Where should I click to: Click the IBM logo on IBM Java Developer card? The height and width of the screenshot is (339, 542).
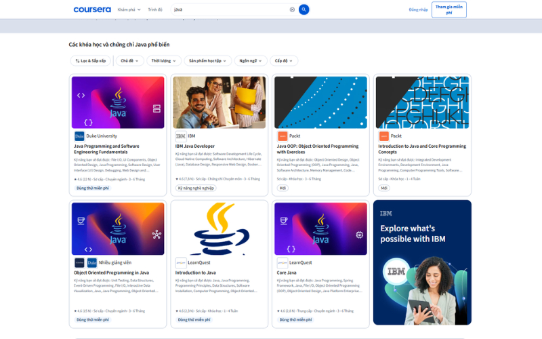pos(180,136)
